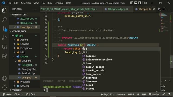Viewport: 173px width, 97px height.
Task: Expand the Exceptions folder
Action: tap(14, 48)
